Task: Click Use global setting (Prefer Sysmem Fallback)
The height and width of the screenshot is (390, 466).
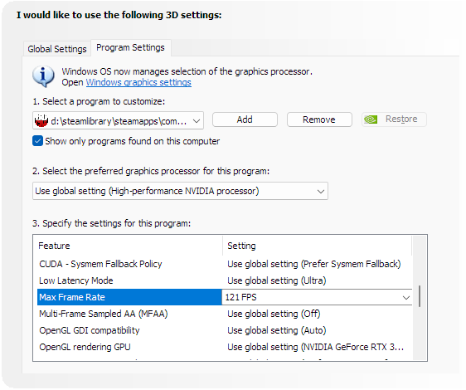Action: (x=314, y=264)
